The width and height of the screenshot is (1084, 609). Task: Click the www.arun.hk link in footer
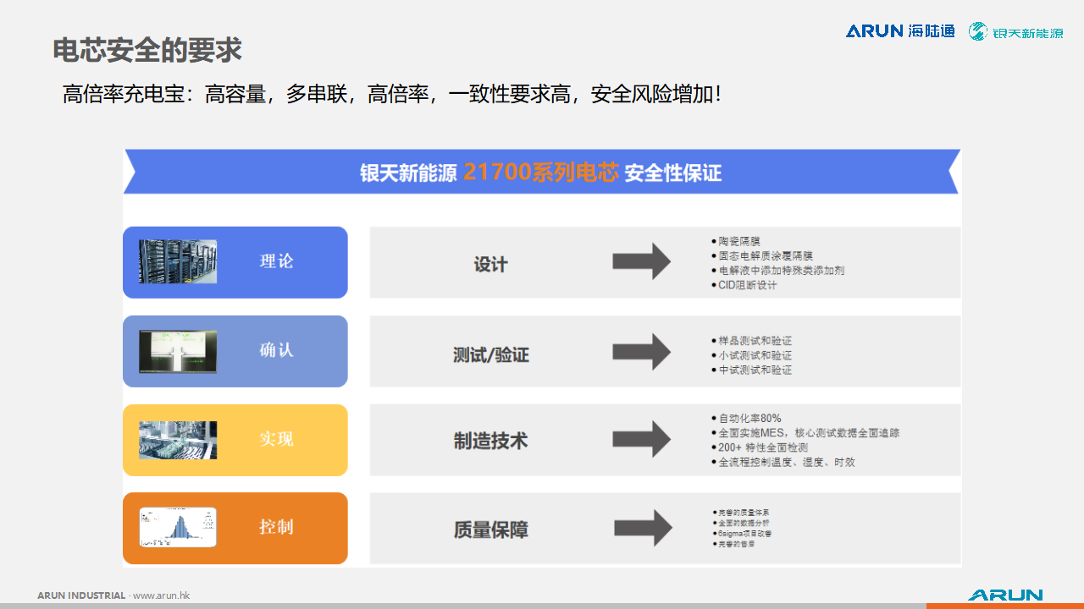[161, 595]
